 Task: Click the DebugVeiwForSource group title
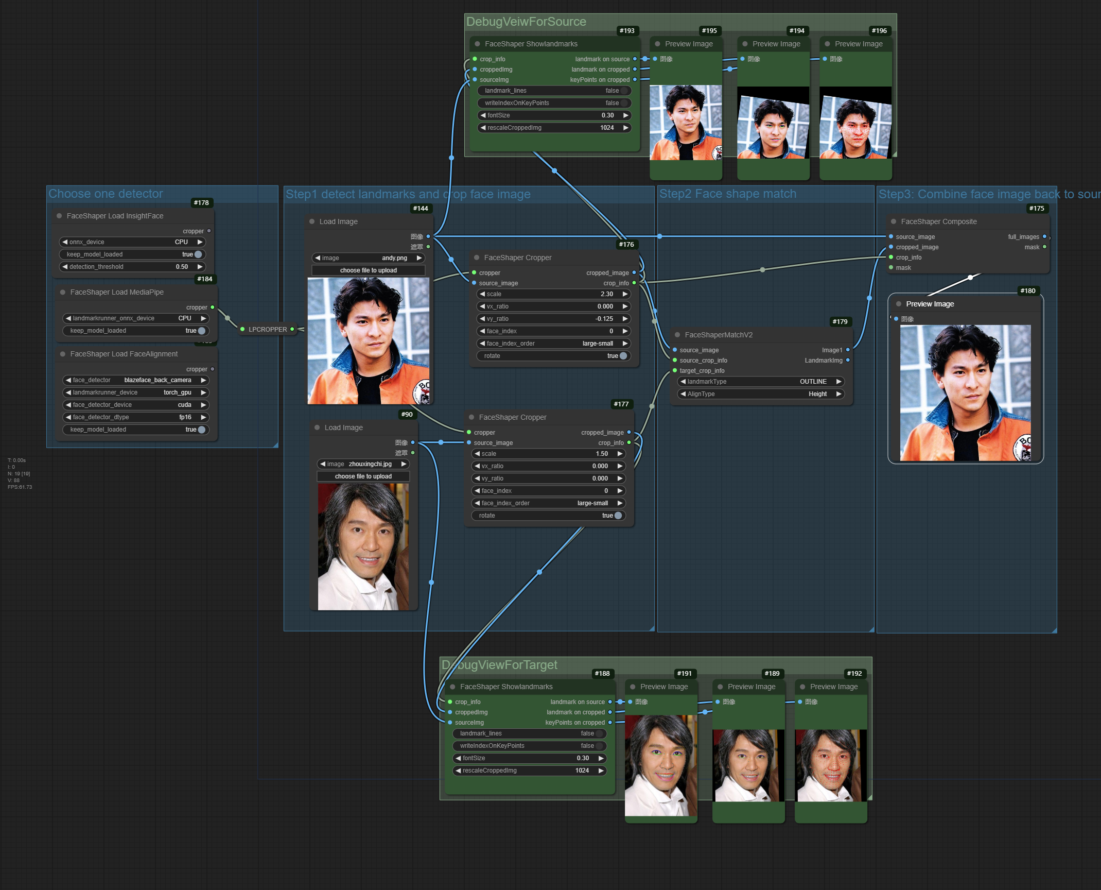[x=526, y=22]
